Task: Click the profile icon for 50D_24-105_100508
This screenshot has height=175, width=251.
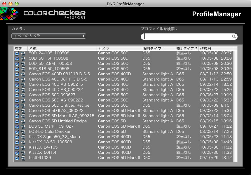Action: [x=23, y=53]
